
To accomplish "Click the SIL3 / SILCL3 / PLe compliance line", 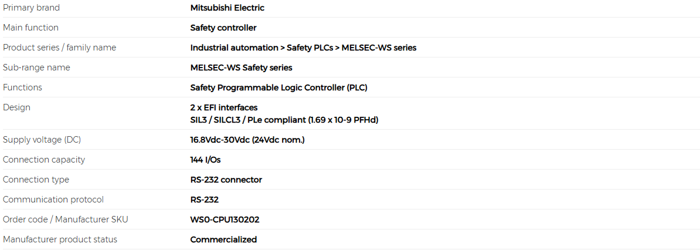I will tap(284, 120).
